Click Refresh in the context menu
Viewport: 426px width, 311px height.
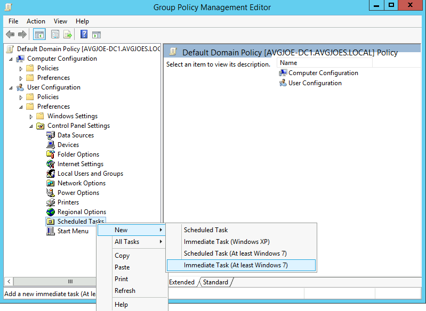point(132,291)
